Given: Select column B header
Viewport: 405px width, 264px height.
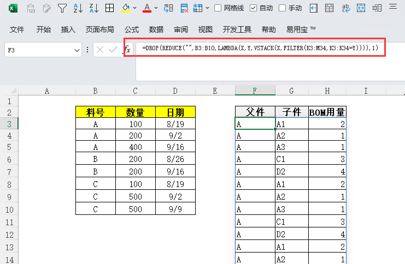Looking at the screenshot, I should click(x=95, y=91).
